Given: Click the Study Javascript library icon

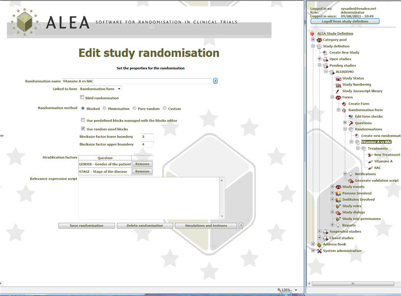Looking at the screenshot, I should [338, 91].
